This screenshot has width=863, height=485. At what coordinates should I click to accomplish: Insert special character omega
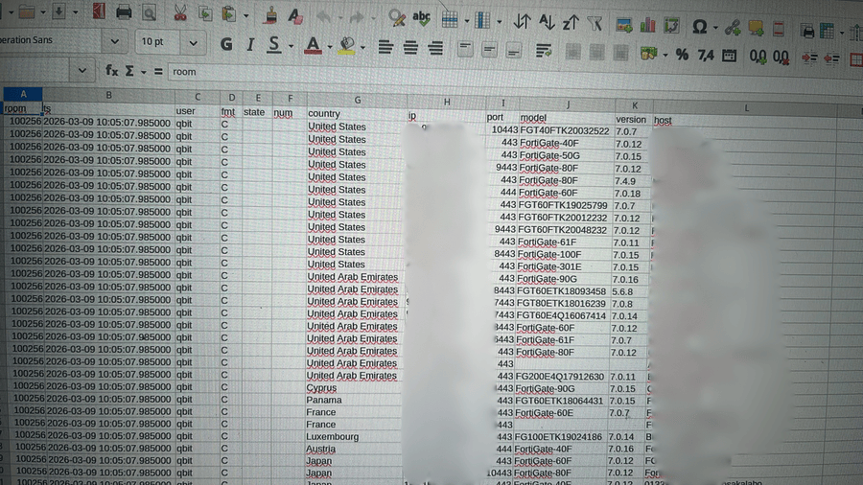tap(700, 27)
